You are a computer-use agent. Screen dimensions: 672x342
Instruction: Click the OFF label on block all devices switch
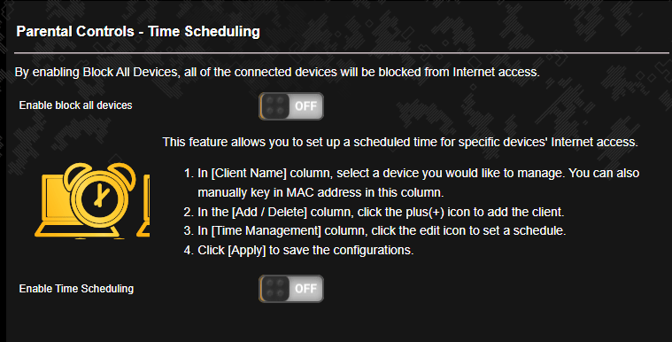[x=306, y=106]
